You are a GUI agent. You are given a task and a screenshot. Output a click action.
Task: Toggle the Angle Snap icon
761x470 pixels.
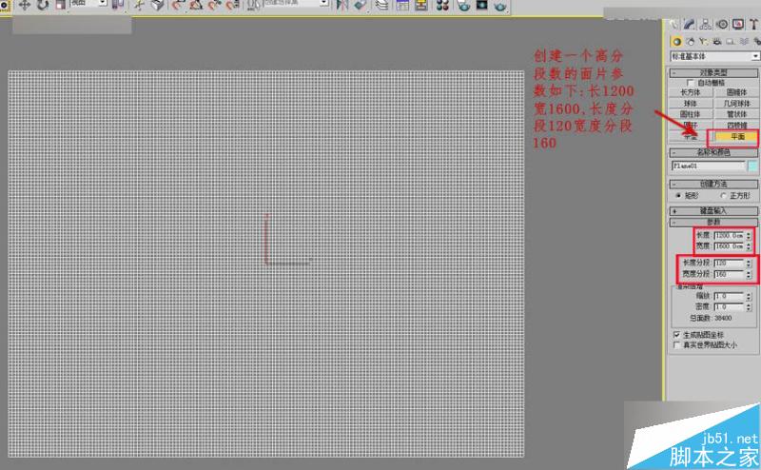point(196,6)
